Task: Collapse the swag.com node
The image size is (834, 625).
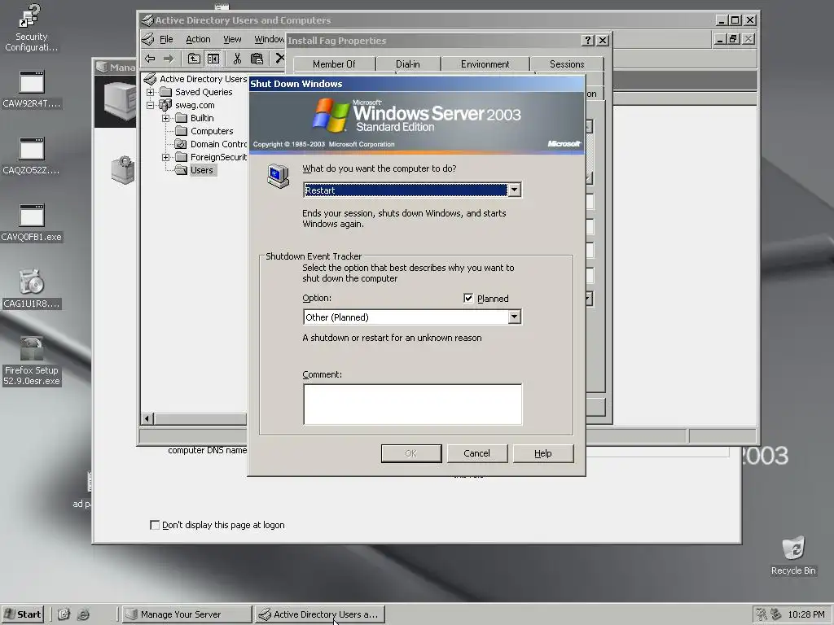Action: [x=151, y=105]
